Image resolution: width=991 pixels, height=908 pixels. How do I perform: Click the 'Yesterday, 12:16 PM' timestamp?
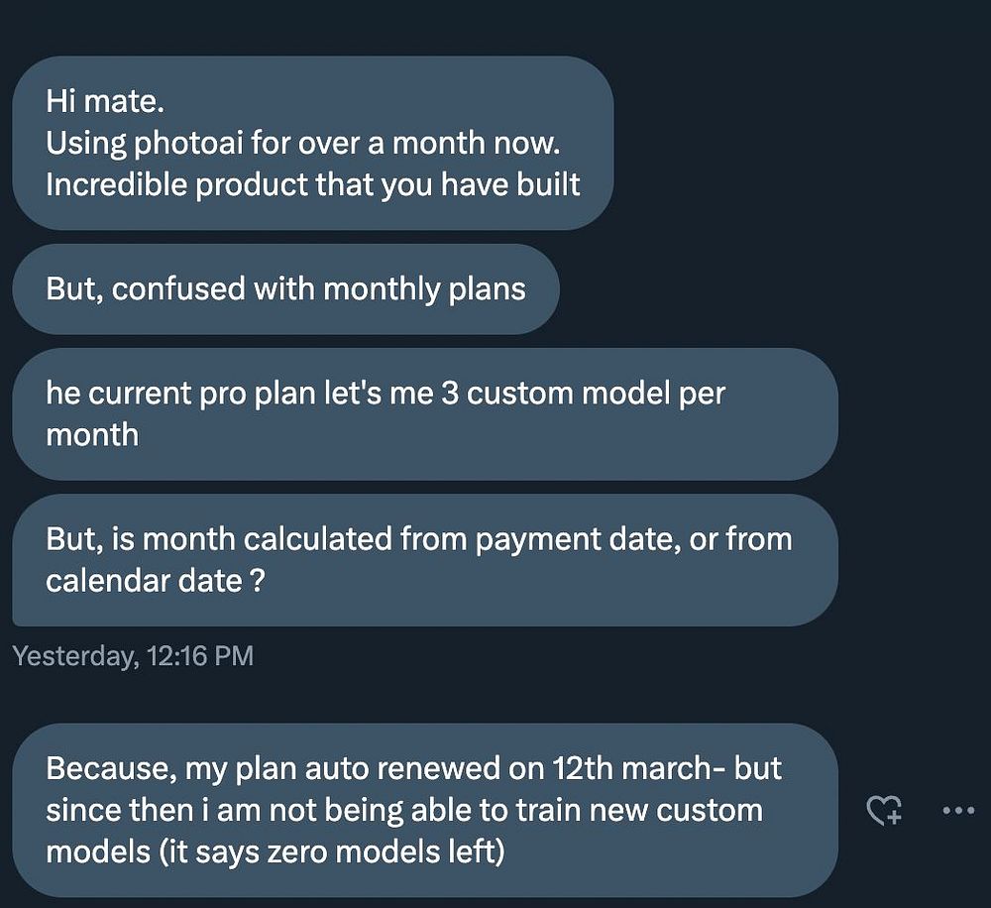tap(133, 656)
